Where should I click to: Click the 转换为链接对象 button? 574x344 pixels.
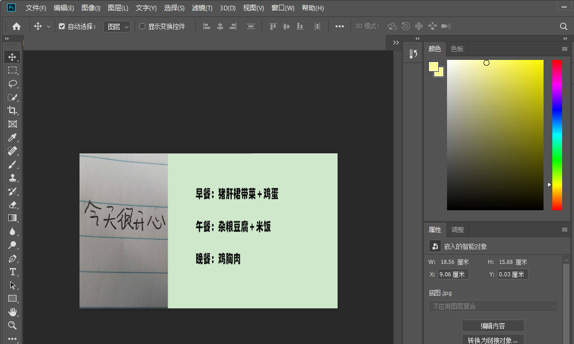pos(492,340)
